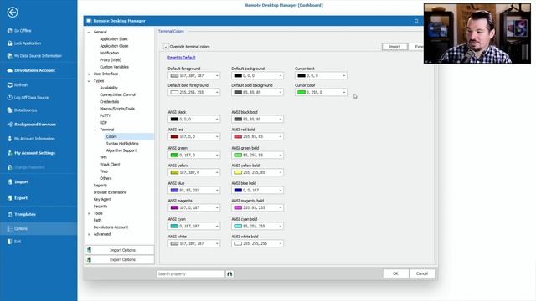Click Reset to Default link
Viewport: 536px width, 301px height.
(182, 58)
